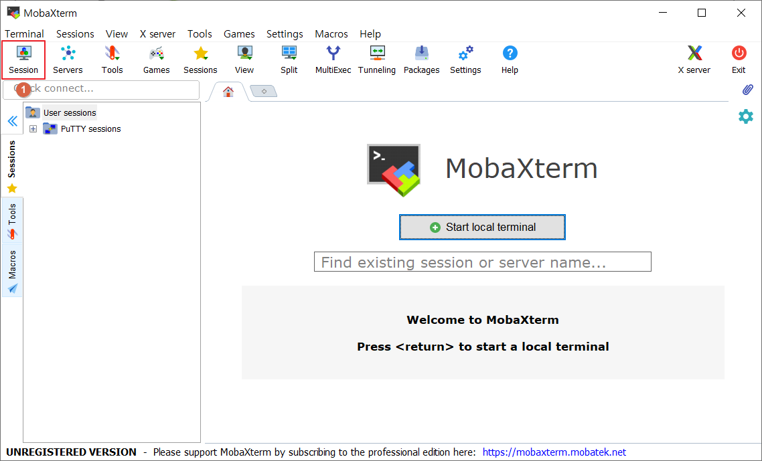Expand the PuTTY sessions tree node
The image size is (762, 461).
[x=33, y=128]
